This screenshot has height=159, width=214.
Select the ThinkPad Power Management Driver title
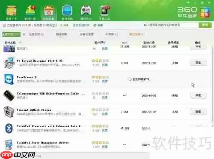(x=43, y=143)
